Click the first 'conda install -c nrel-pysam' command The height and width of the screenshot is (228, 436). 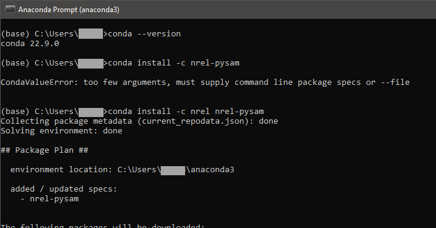pyautogui.click(x=174, y=63)
